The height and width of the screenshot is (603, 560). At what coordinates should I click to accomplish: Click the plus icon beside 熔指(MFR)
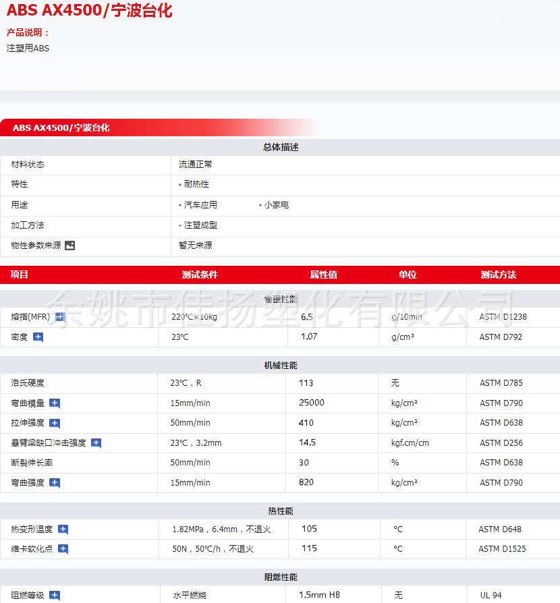[60, 317]
